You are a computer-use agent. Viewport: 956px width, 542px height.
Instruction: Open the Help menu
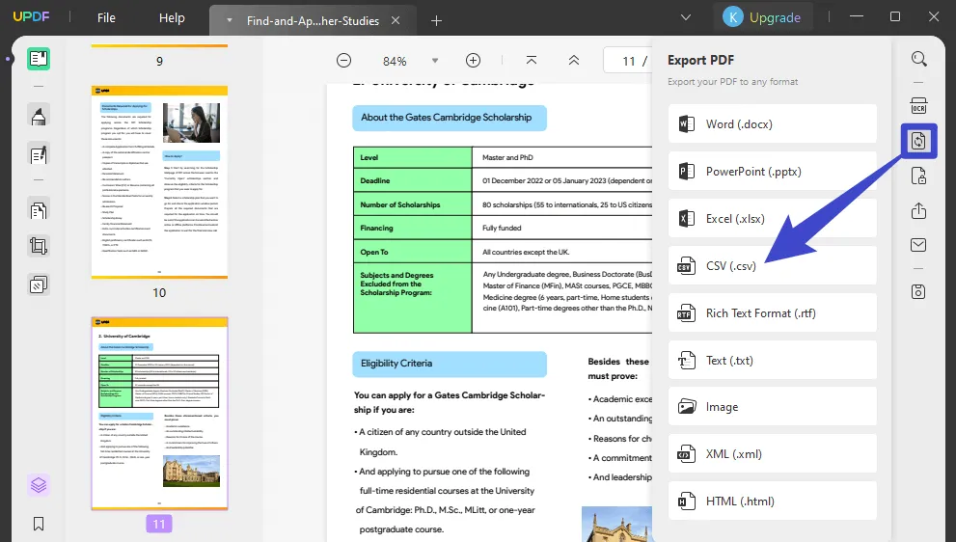pyautogui.click(x=172, y=17)
